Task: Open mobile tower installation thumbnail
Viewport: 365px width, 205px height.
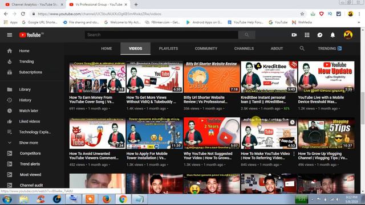Action: [155, 133]
